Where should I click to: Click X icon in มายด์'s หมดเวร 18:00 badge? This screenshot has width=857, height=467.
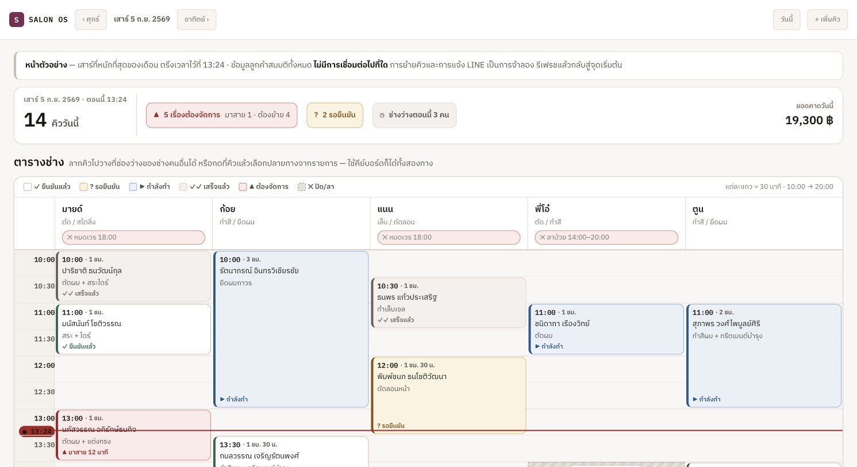[70, 238]
